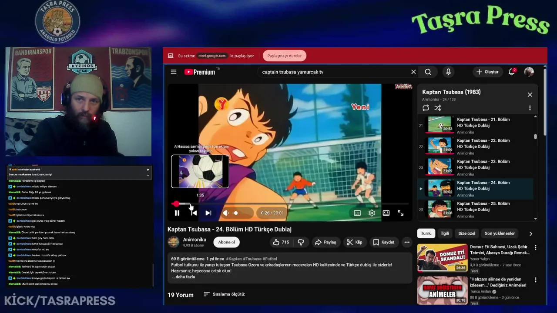Viewport: 557px width, 313px height.
Task: Open options for Domuz Eti video
Action: 535,247
